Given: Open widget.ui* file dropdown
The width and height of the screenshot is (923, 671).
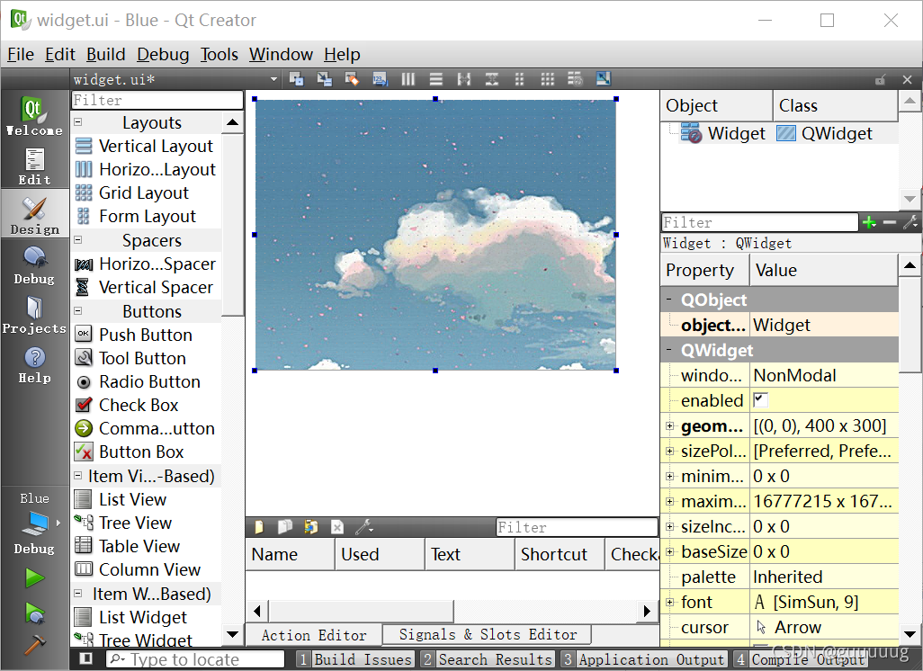Looking at the screenshot, I should click(273, 79).
